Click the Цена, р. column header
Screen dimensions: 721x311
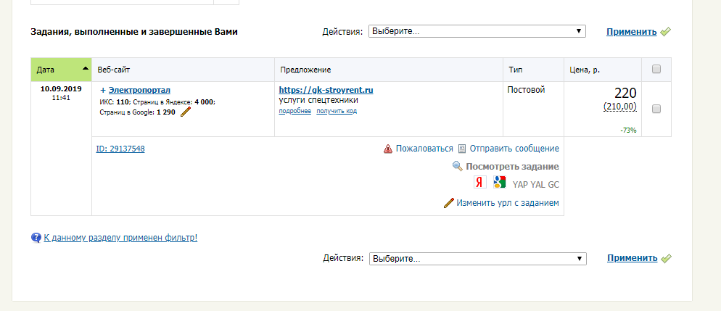pos(586,70)
